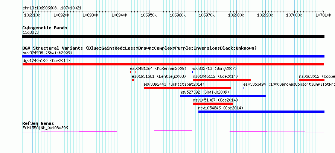This screenshot has width=335, height=153.
Task: Click the DGV Structural Variants track title
Action: pos(140,48)
